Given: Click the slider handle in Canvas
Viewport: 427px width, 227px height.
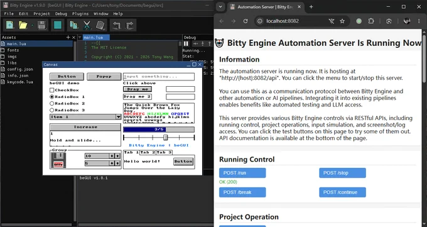Looking at the screenshot, I should point(165,137).
